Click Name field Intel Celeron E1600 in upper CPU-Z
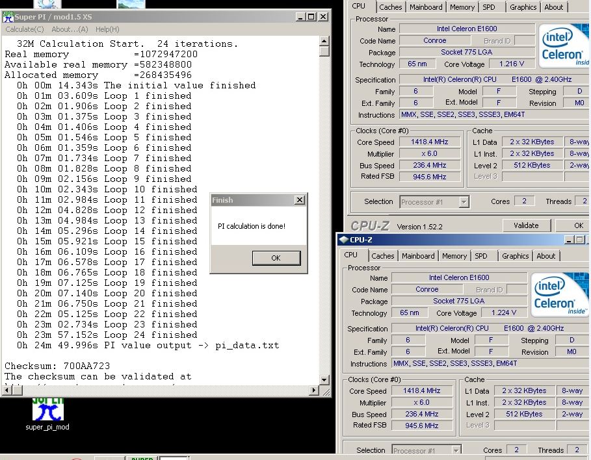 click(467, 29)
